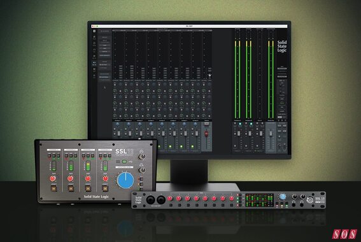Toggle the cyan lit button on the first output strip
Screen dimensions: 361x242
[240, 124]
